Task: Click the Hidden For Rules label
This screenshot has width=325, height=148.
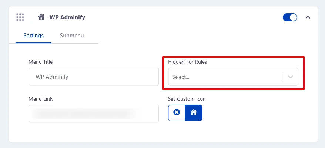Action: click(x=187, y=62)
